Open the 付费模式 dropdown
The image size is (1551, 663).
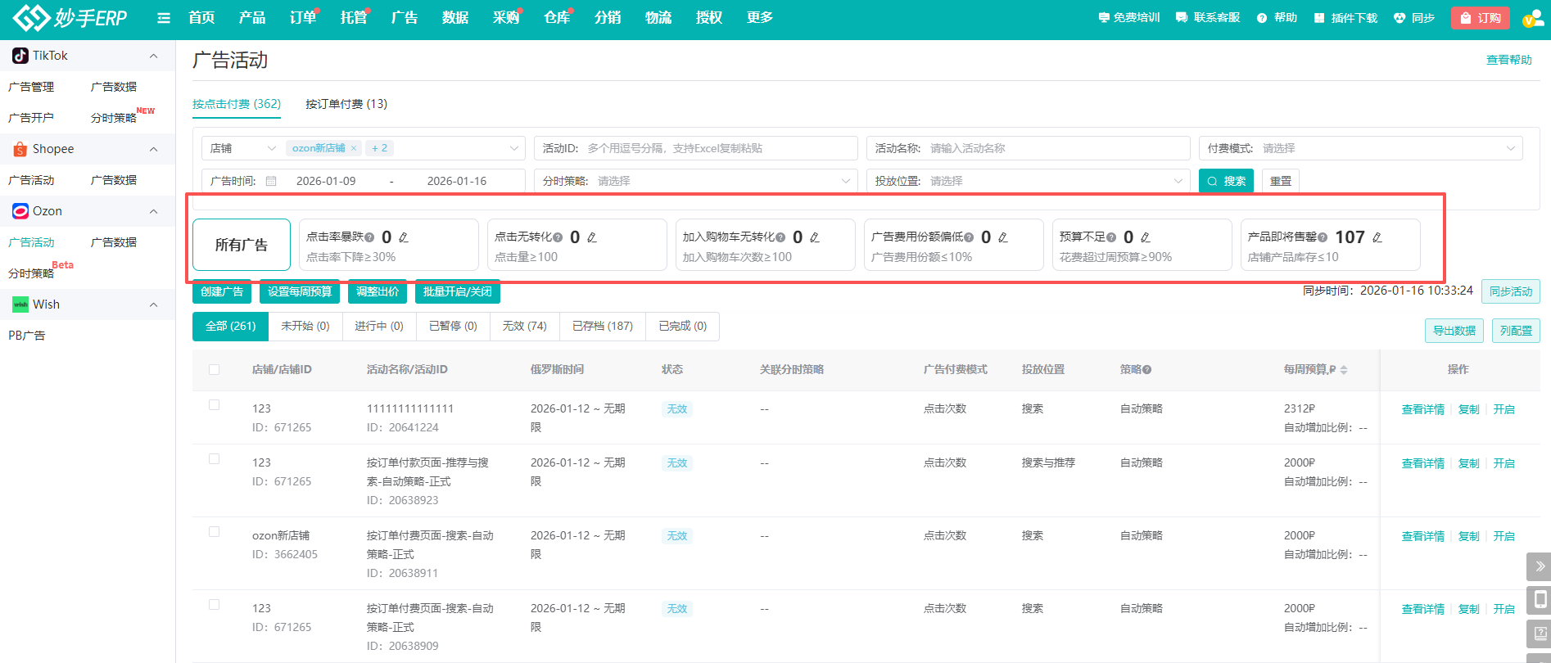[x=1361, y=148]
